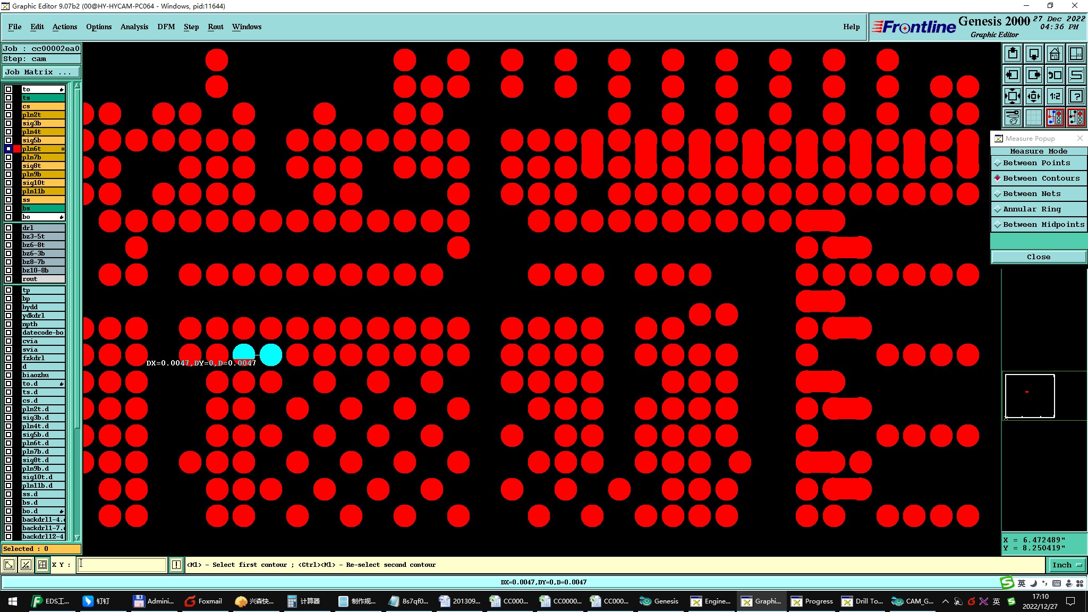Open the tools and palette settings icon
Screen dimensions: 1088x612
coord(1012,117)
